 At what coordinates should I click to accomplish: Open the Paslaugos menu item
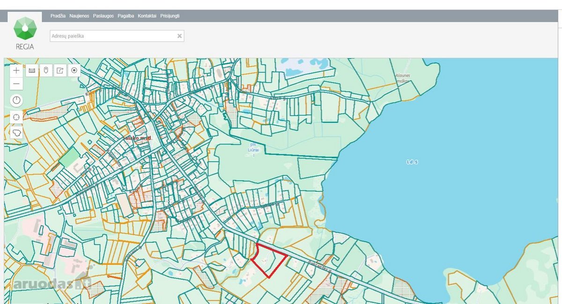point(104,16)
